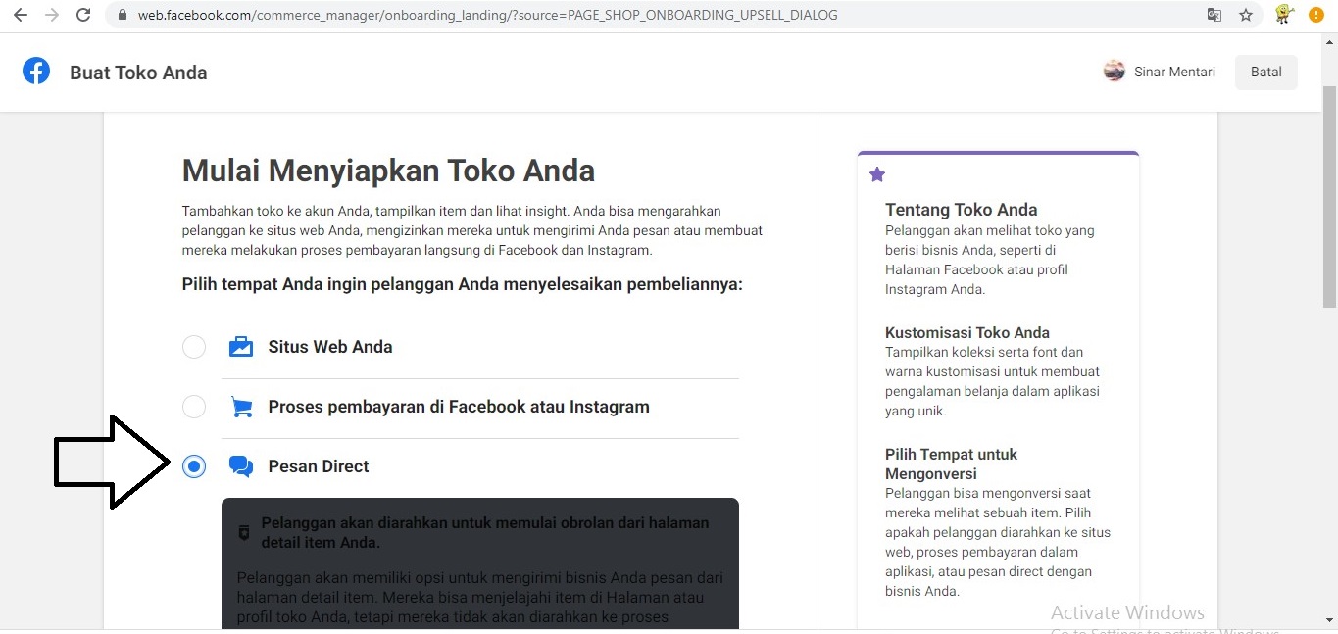
Task: Click the browser back arrow
Action: (20, 15)
